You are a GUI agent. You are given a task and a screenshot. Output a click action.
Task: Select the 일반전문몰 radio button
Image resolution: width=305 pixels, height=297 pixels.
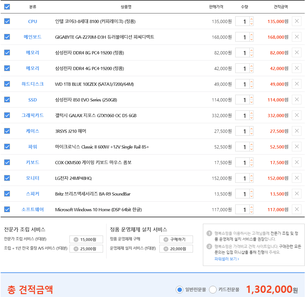[180, 290]
